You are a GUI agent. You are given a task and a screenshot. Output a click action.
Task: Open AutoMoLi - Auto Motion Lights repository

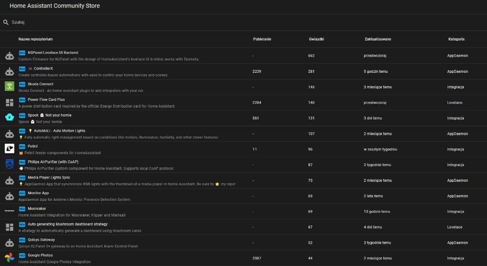pos(59,131)
